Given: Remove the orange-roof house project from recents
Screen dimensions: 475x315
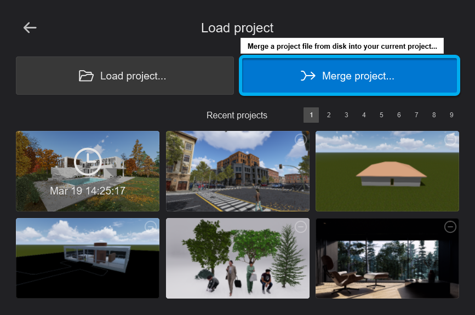Looking at the screenshot, I should click(450, 140).
